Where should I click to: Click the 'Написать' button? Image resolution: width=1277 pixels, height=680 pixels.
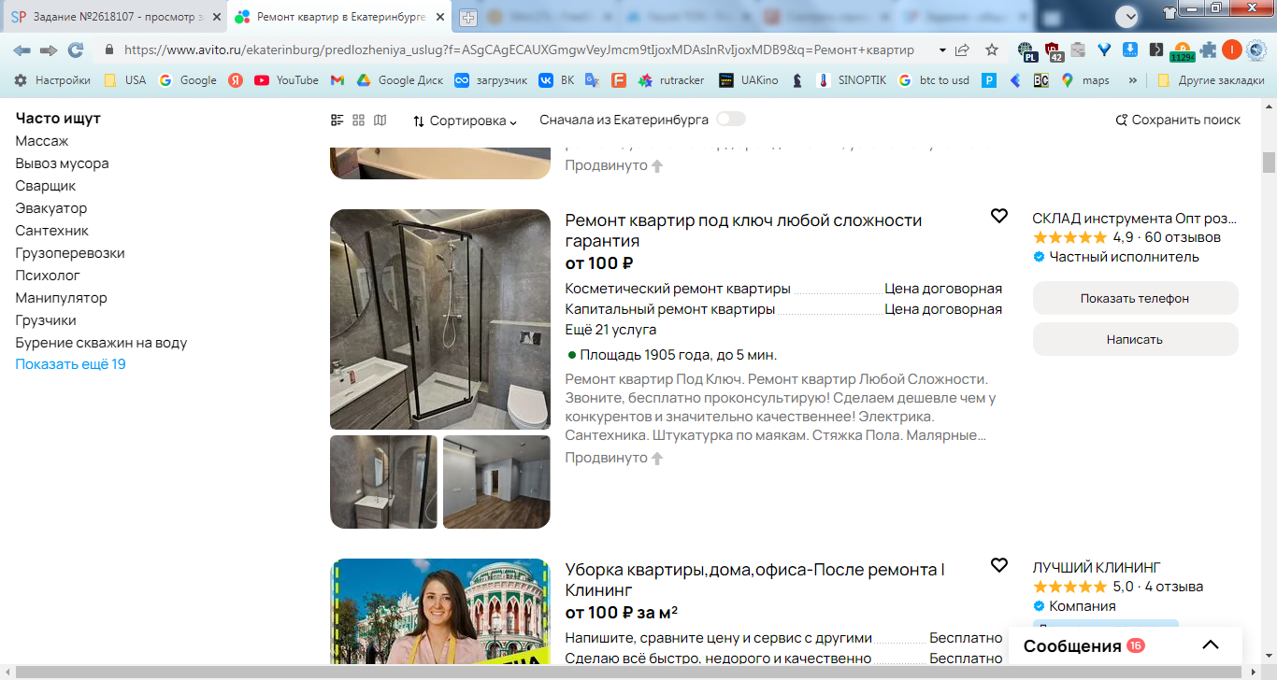[1135, 339]
